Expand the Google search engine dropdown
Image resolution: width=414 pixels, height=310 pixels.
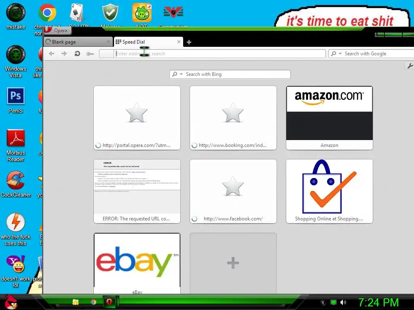[340, 54]
